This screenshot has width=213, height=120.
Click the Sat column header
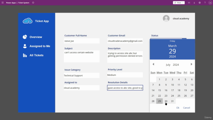(x=192, y=73)
